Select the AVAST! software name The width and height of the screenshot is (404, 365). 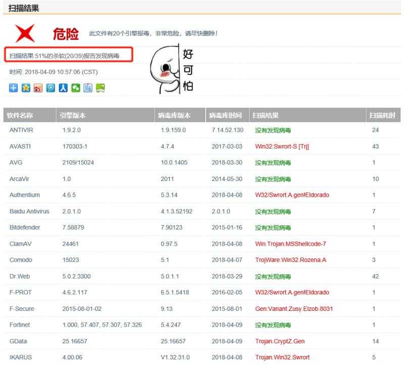point(20,146)
